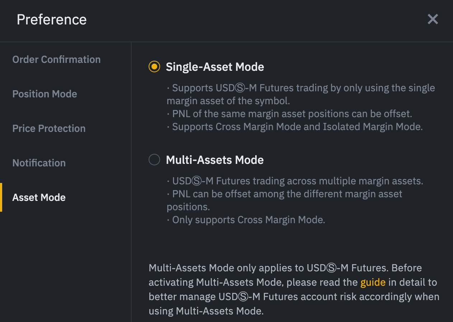This screenshot has height=322, width=453.
Task: Click the Notification sidebar label
Action: pyautogui.click(x=39, y=163)
